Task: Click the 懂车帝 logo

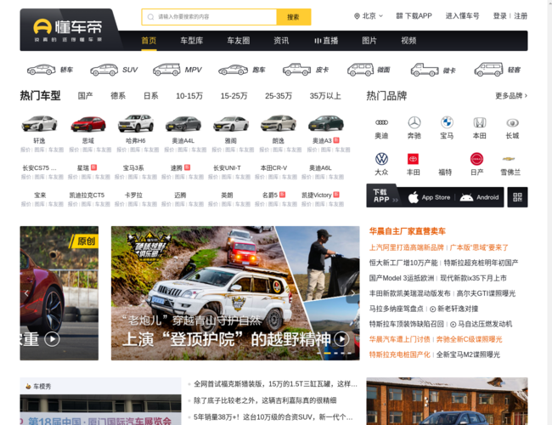Action: tap(68, 30)
